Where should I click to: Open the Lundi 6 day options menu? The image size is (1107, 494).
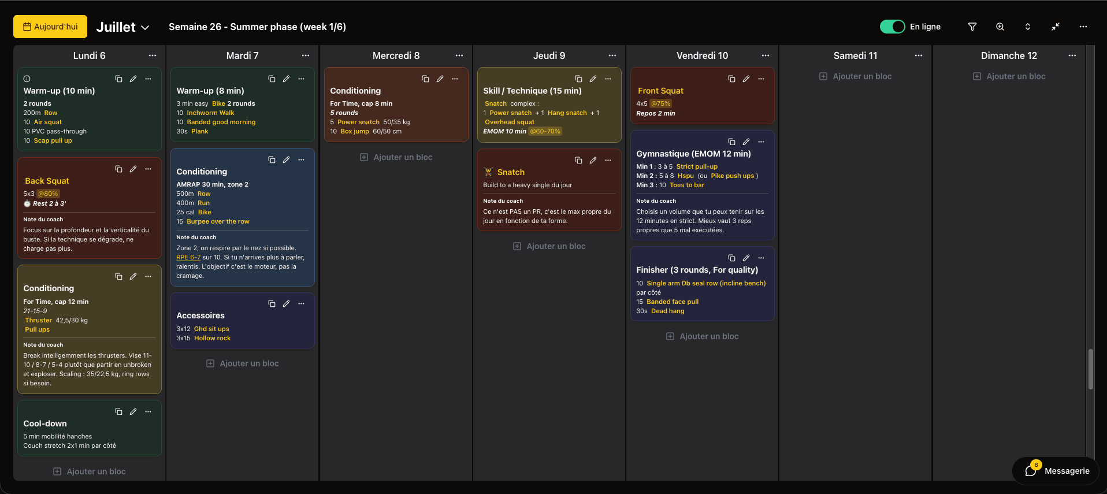[153, 55]
